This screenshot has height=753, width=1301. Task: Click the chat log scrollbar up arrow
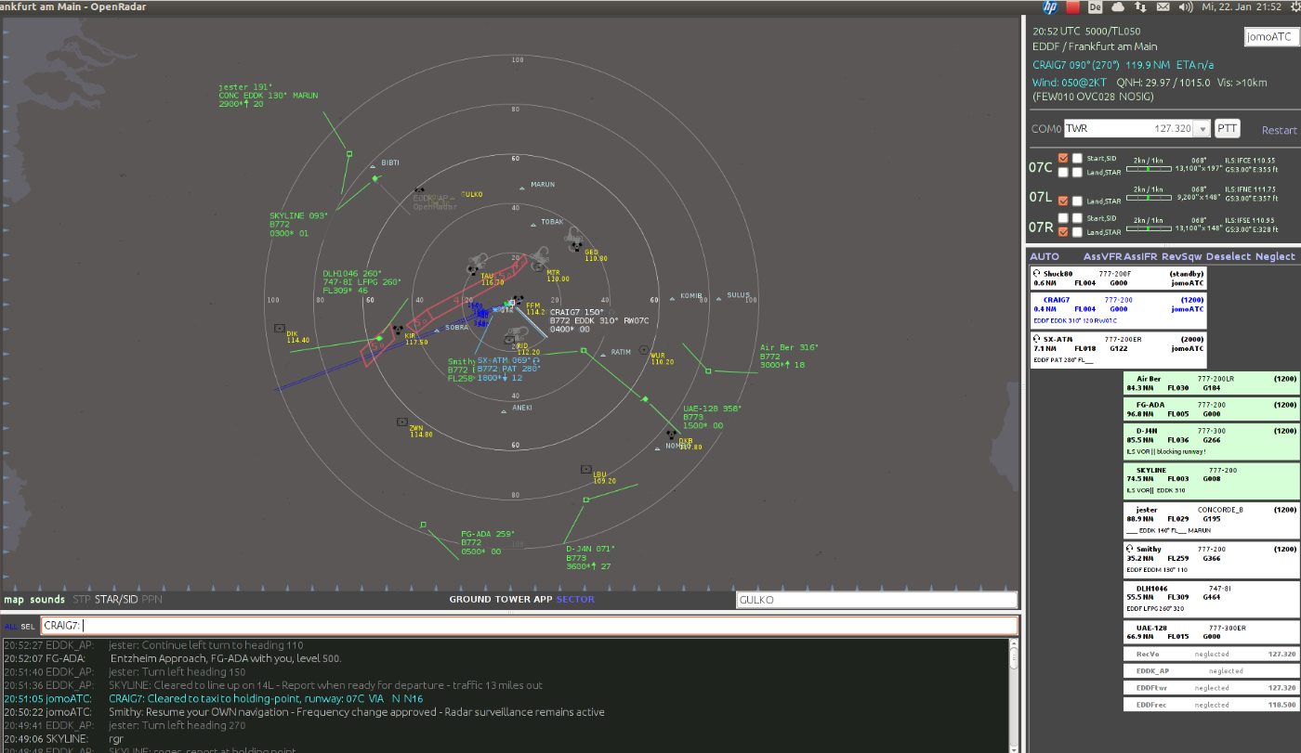coord(1014,645)
